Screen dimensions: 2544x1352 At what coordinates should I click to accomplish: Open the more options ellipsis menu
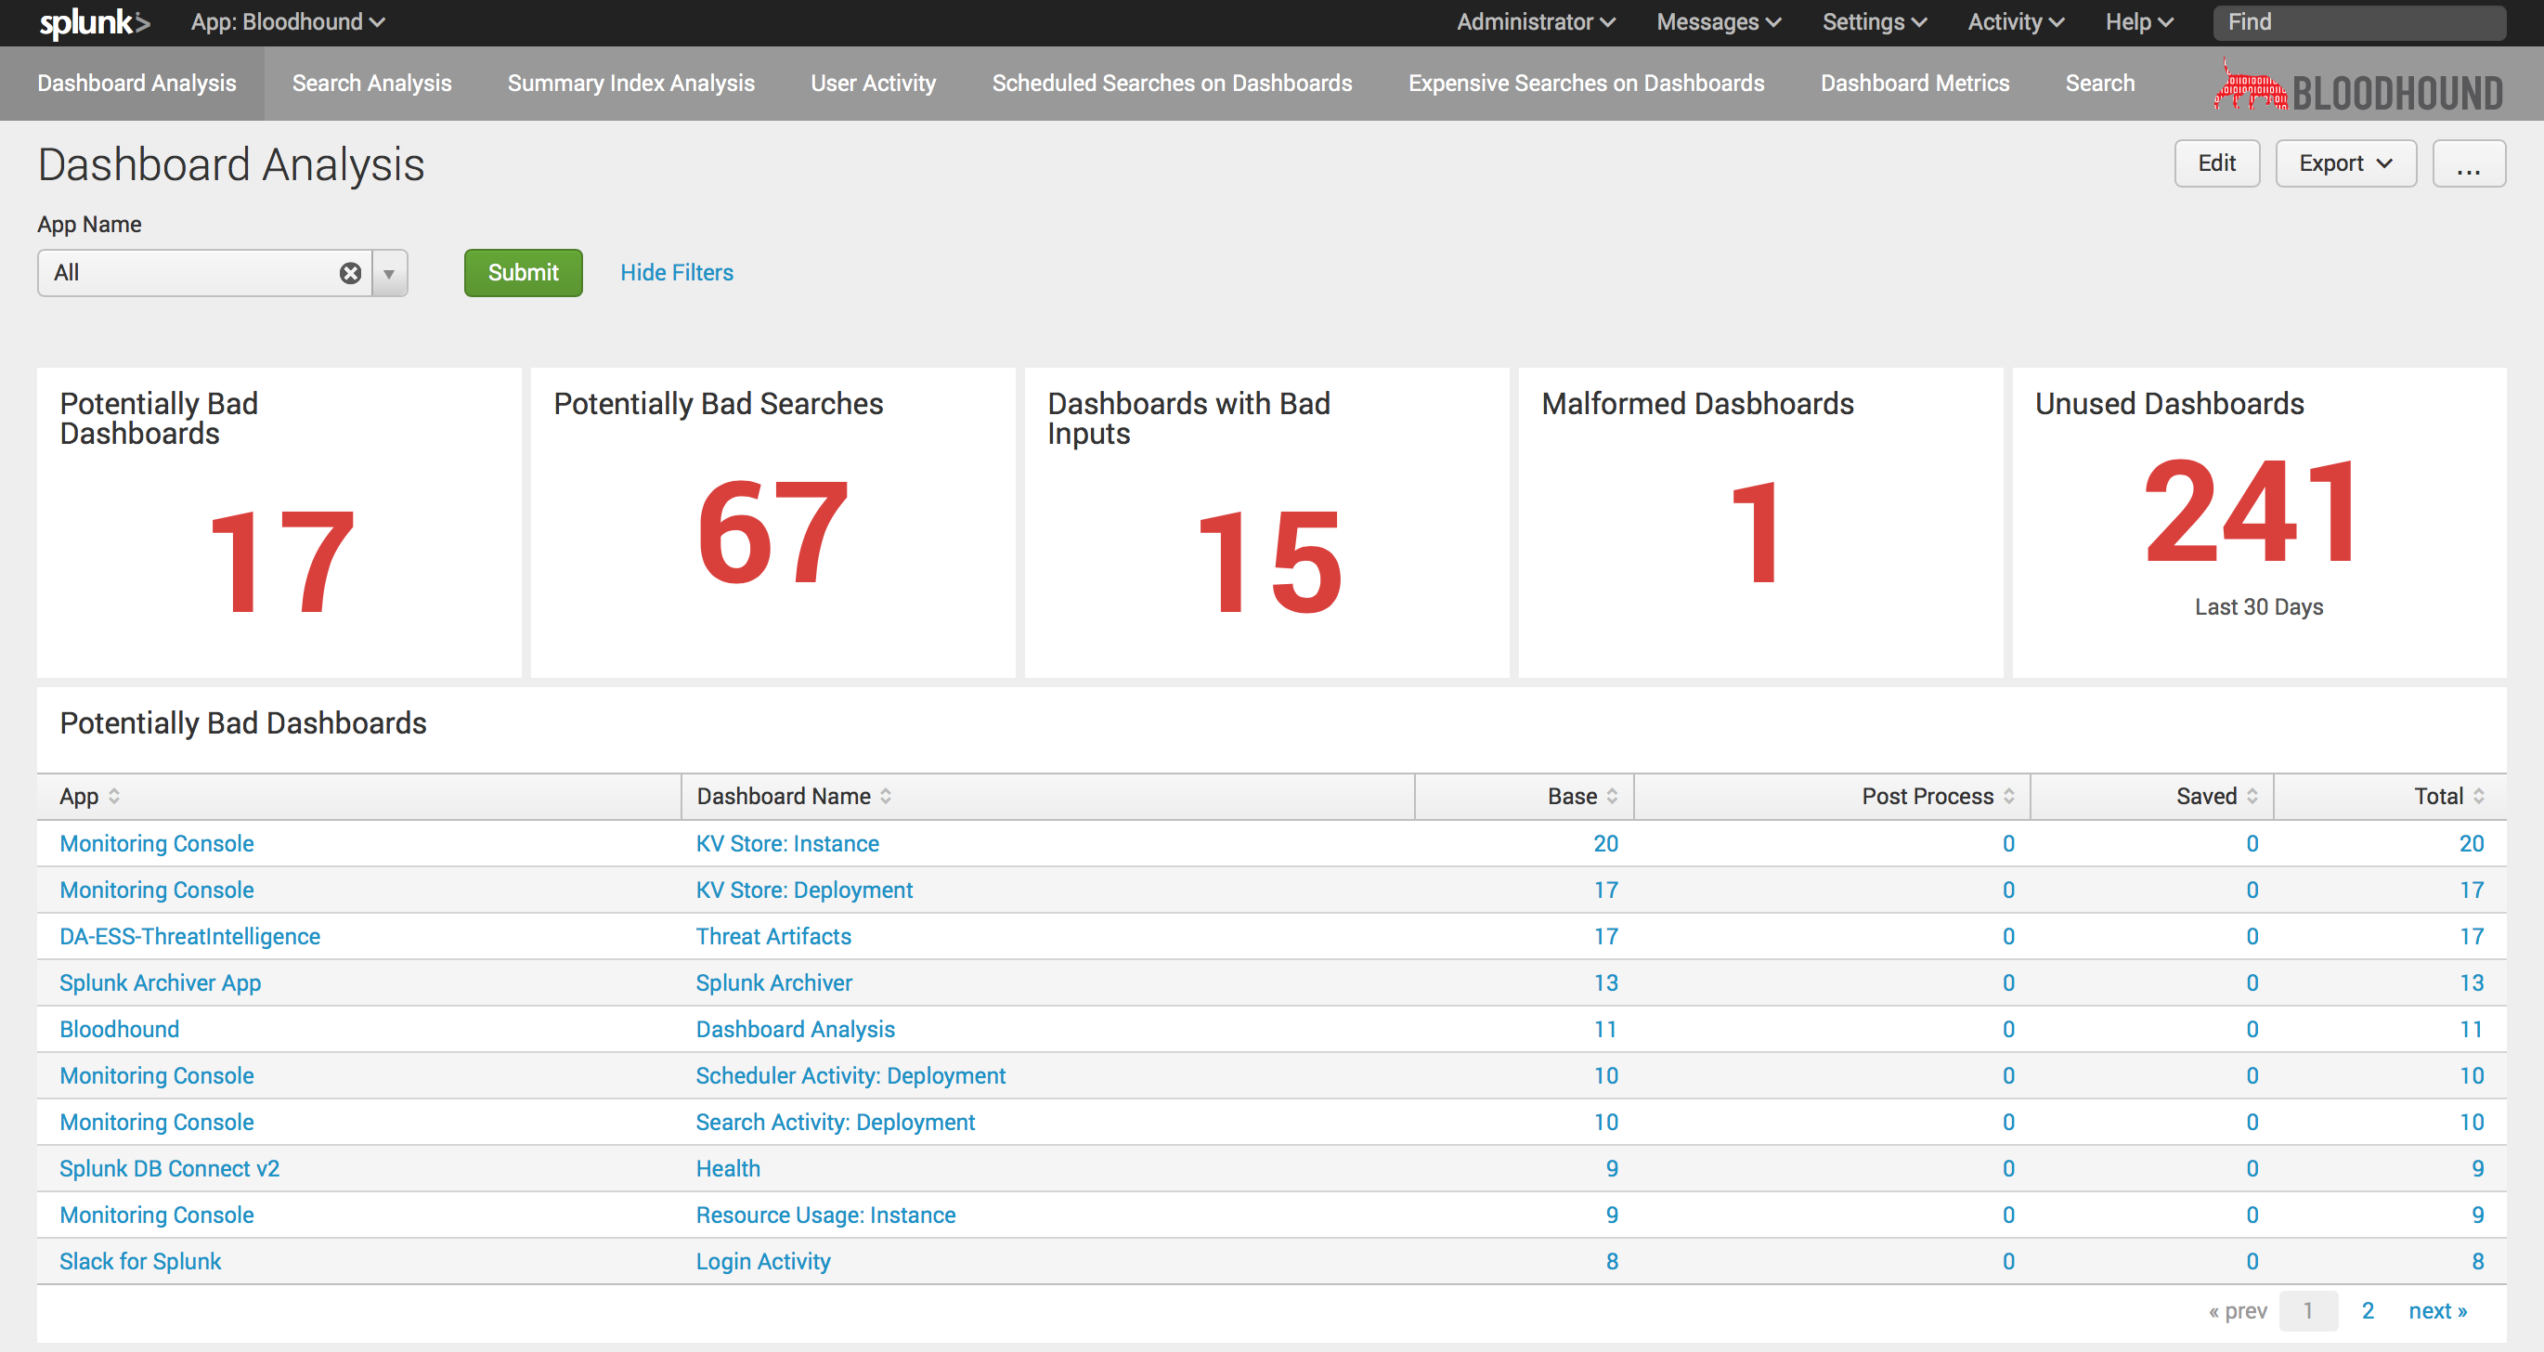pyautogui.click(x=2468, y=164)
